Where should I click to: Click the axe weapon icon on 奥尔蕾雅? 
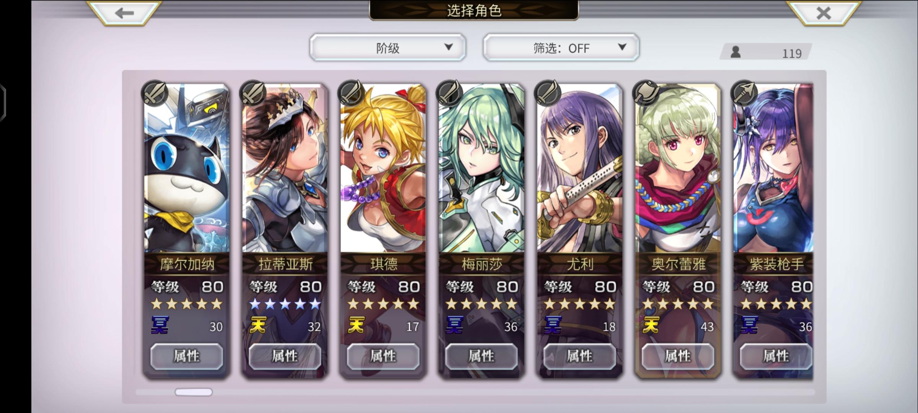tap(646, 93)
